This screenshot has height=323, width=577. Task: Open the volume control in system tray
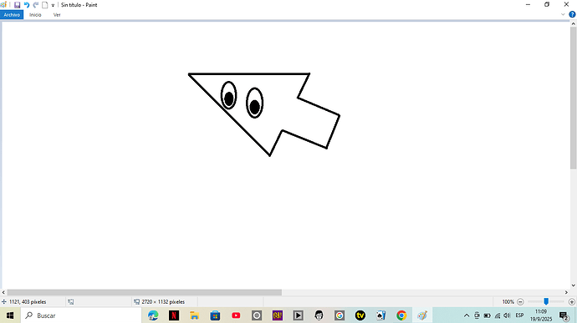pos(507,315)
